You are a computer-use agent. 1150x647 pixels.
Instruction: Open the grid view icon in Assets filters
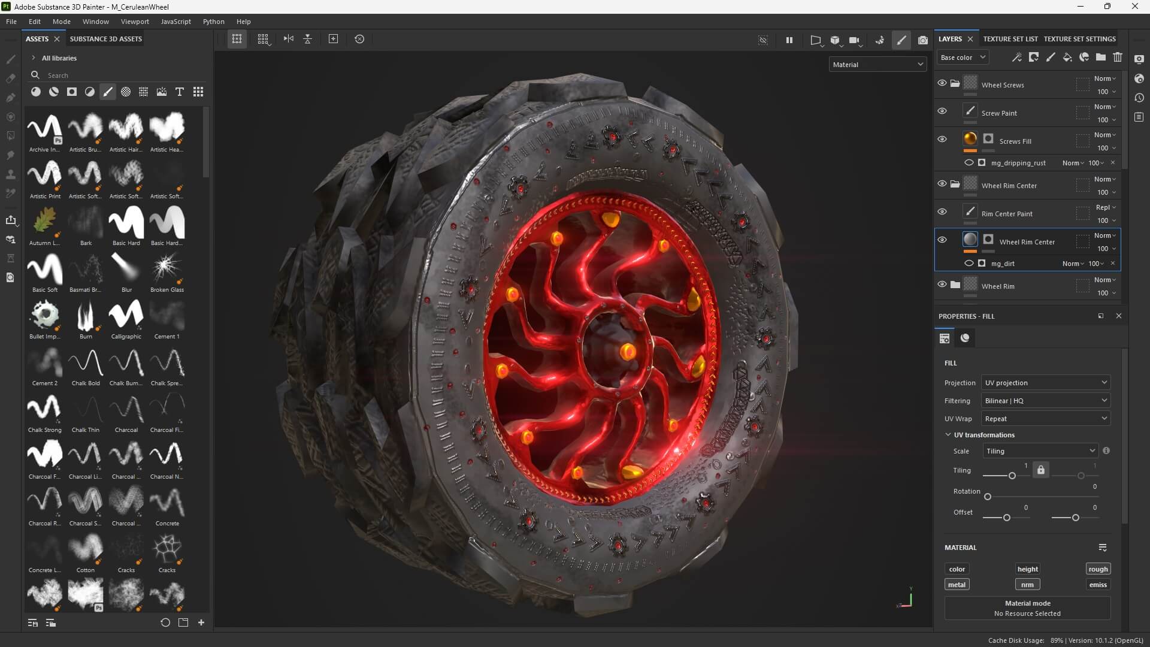[198, 92]
